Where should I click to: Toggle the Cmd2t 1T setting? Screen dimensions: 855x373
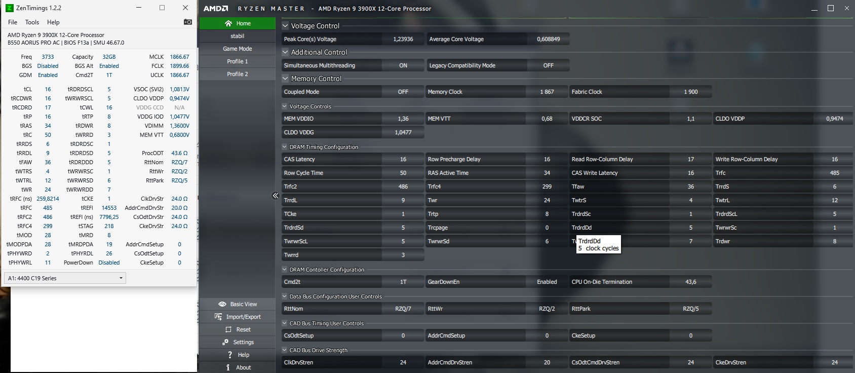click(403, 282)
